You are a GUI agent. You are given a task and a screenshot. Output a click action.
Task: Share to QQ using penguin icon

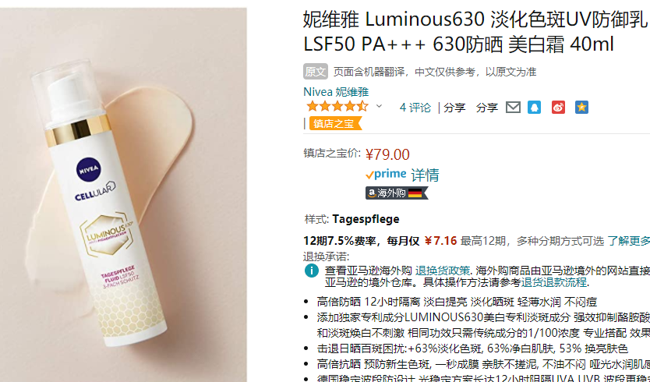pos(535,108)
